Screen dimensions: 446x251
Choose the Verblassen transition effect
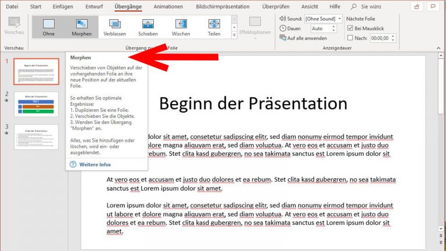point(115,27)
